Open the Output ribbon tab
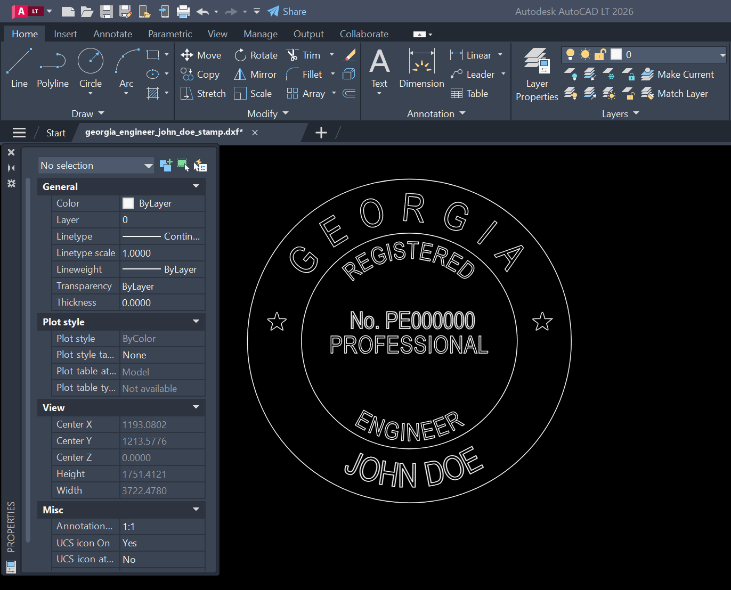The image size is (731, 590). [x=308, y=34]
